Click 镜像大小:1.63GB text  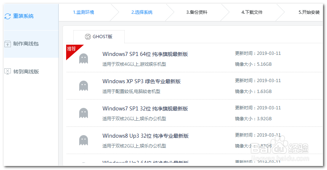pyautogui.click(x=253, y=92)
